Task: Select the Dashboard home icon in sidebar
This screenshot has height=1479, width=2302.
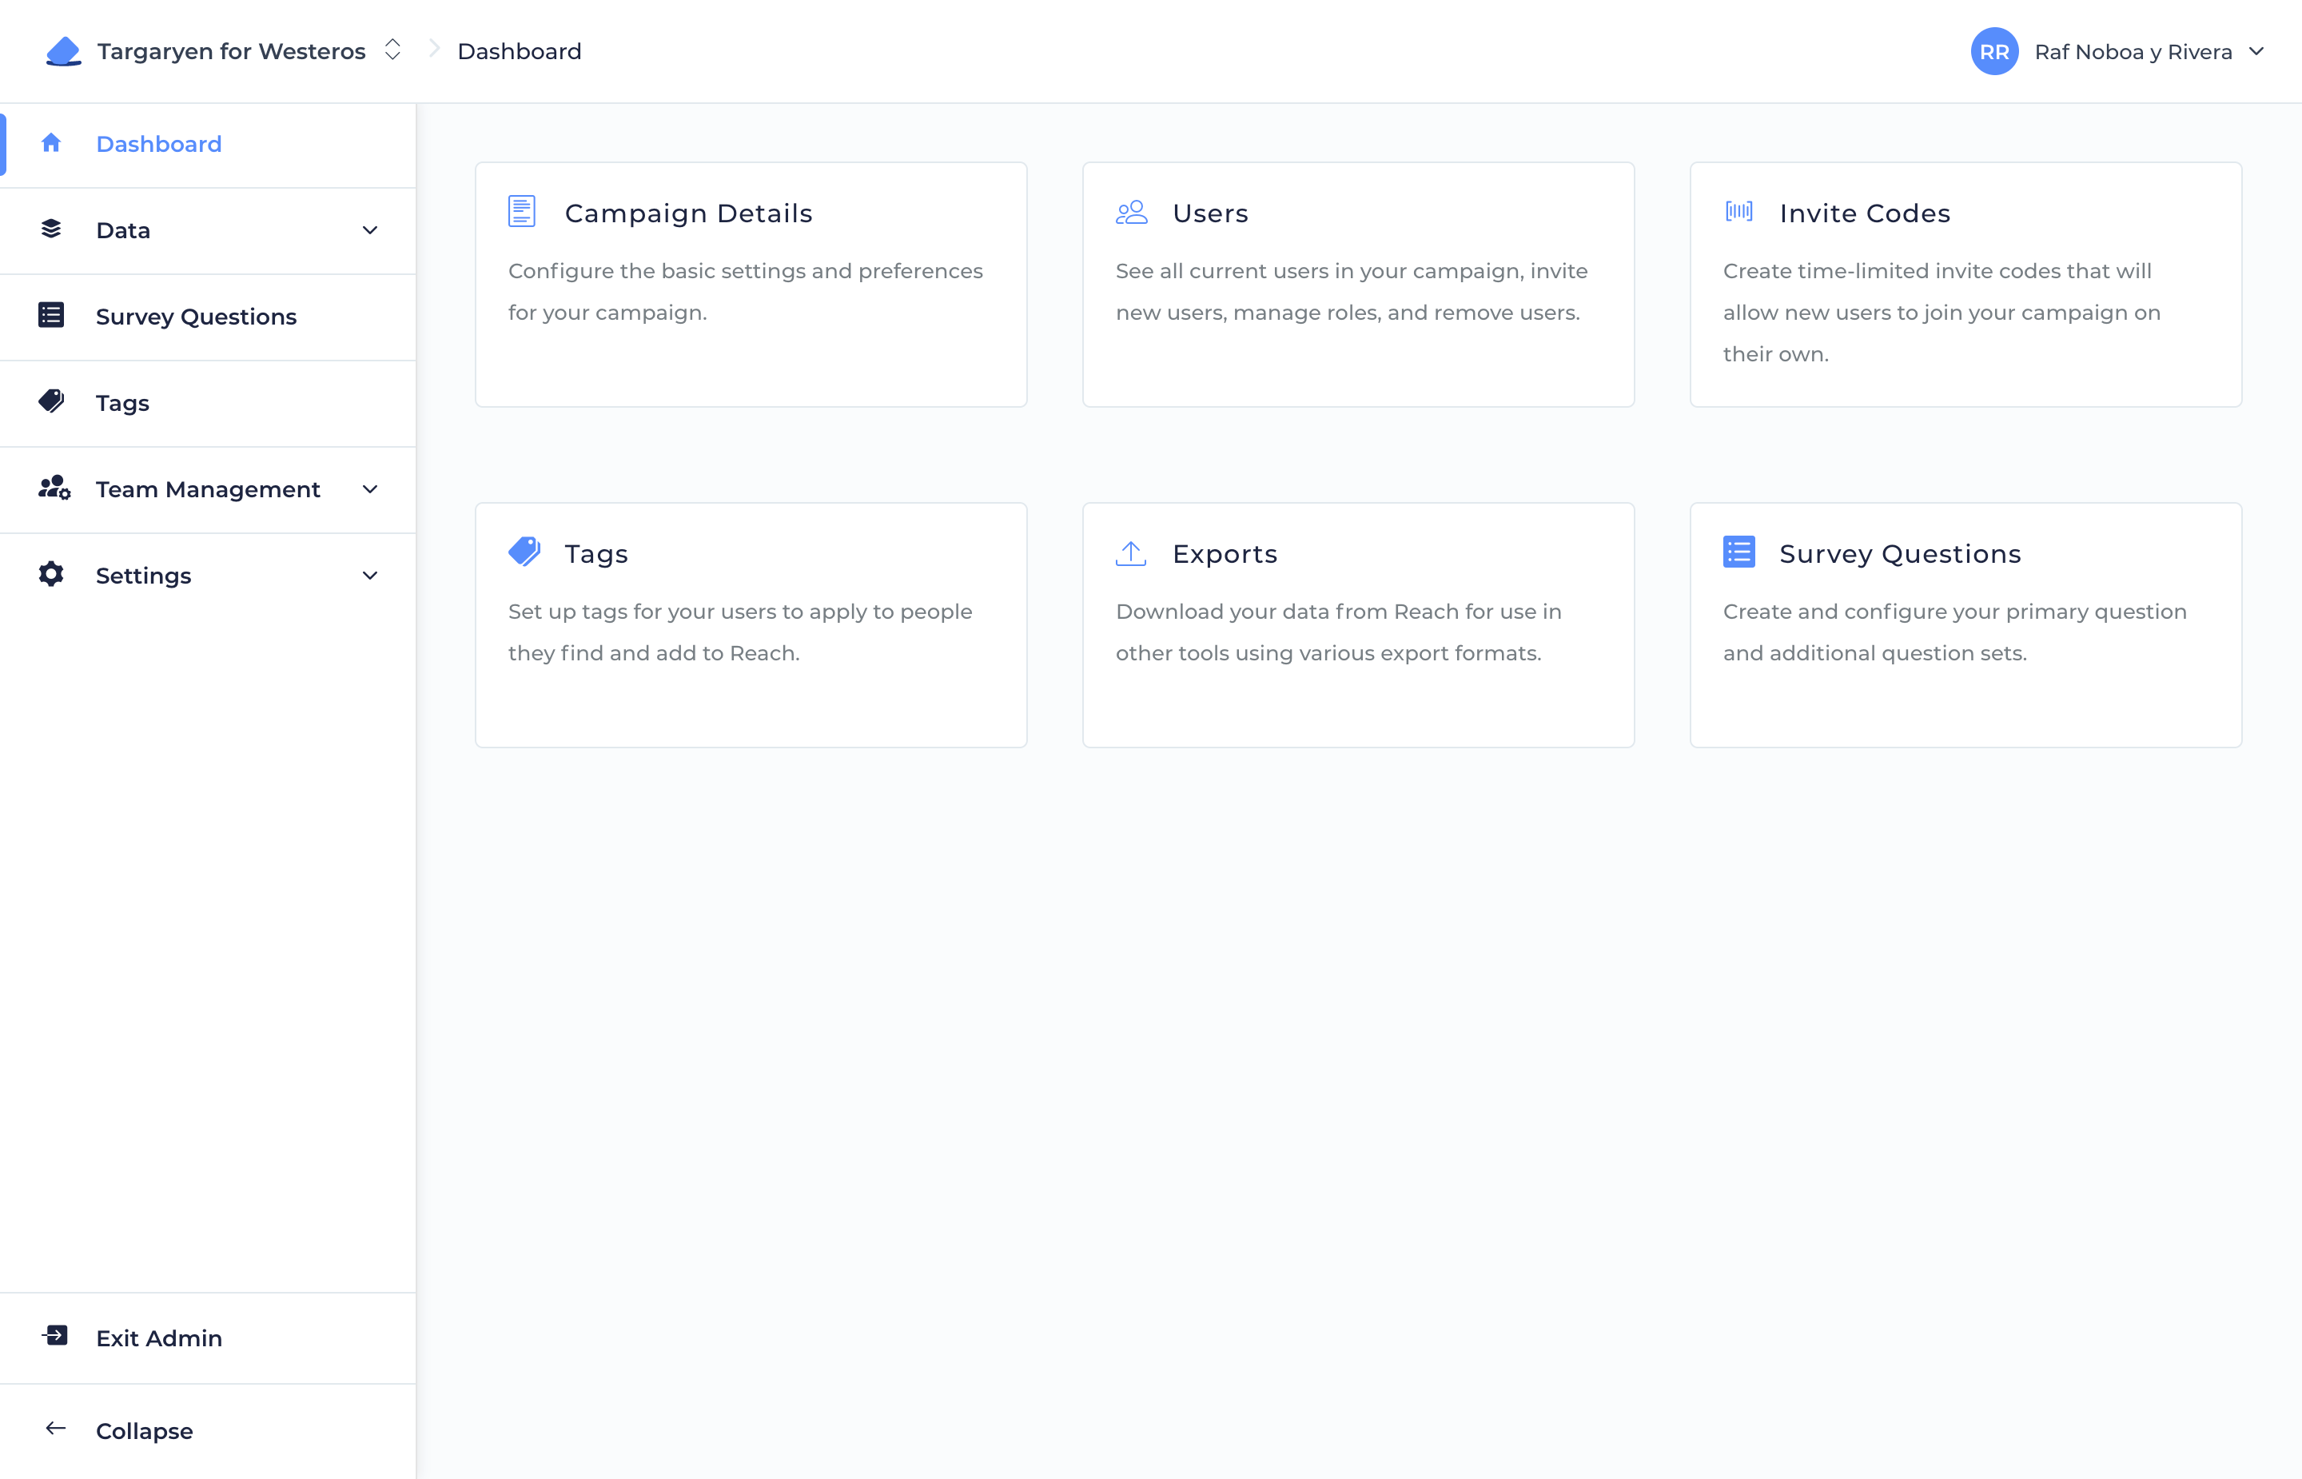Action: coord(51,143)
